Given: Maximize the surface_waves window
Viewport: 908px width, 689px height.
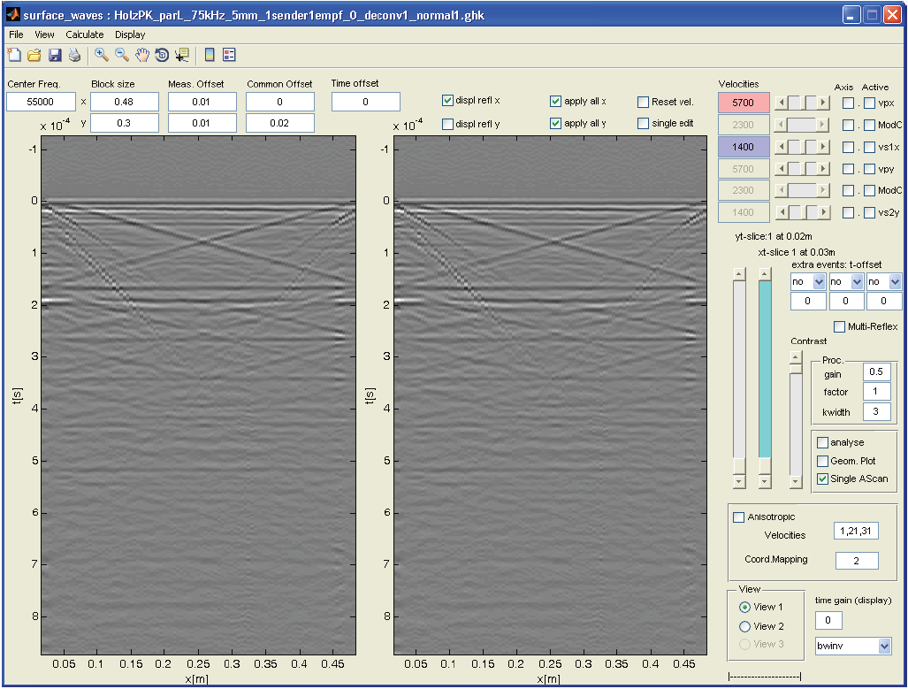Looking at the screenshot, I should 872,14.
